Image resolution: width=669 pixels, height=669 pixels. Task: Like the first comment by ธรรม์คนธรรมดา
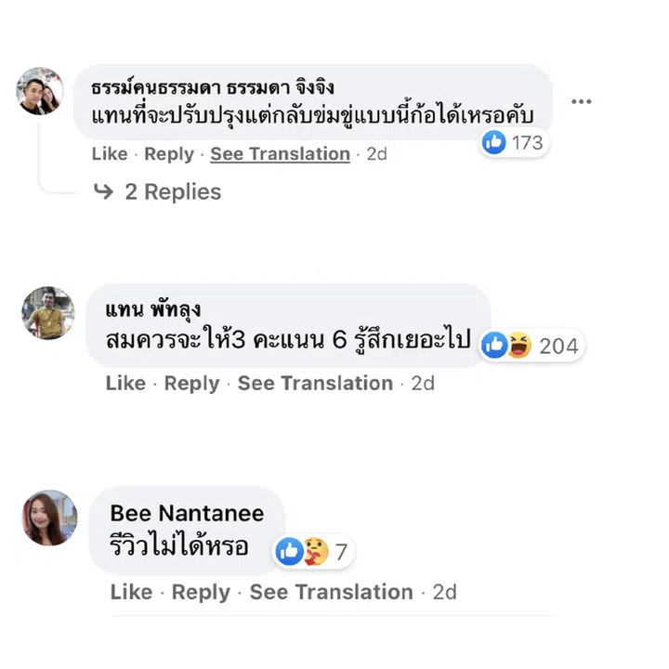(x=110, y=154)
